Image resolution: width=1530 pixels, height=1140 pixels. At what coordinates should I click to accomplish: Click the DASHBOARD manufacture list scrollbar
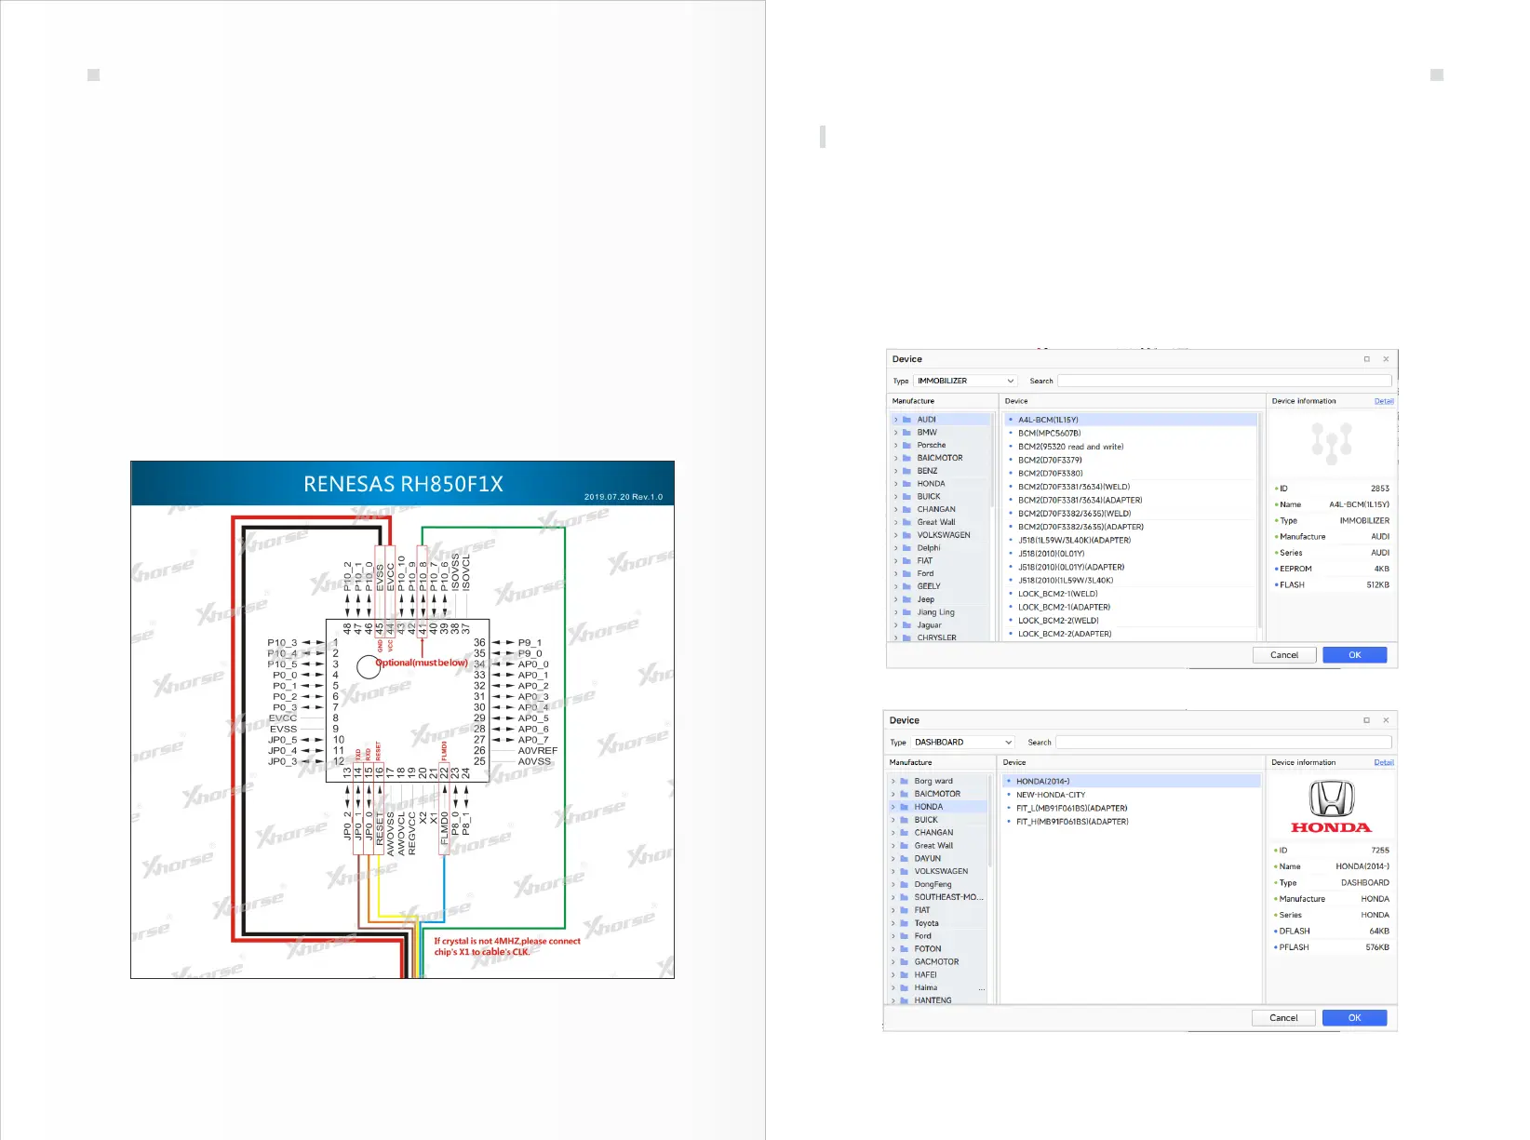(x=990, y=820)
